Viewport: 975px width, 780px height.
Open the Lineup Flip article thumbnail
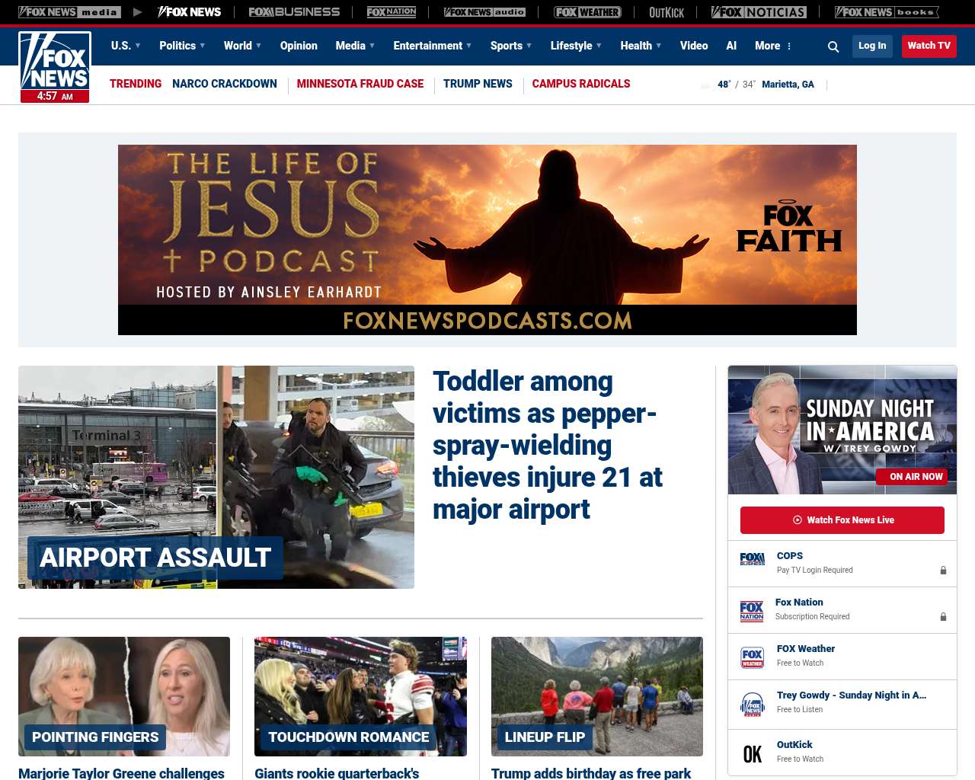[596, 696]
